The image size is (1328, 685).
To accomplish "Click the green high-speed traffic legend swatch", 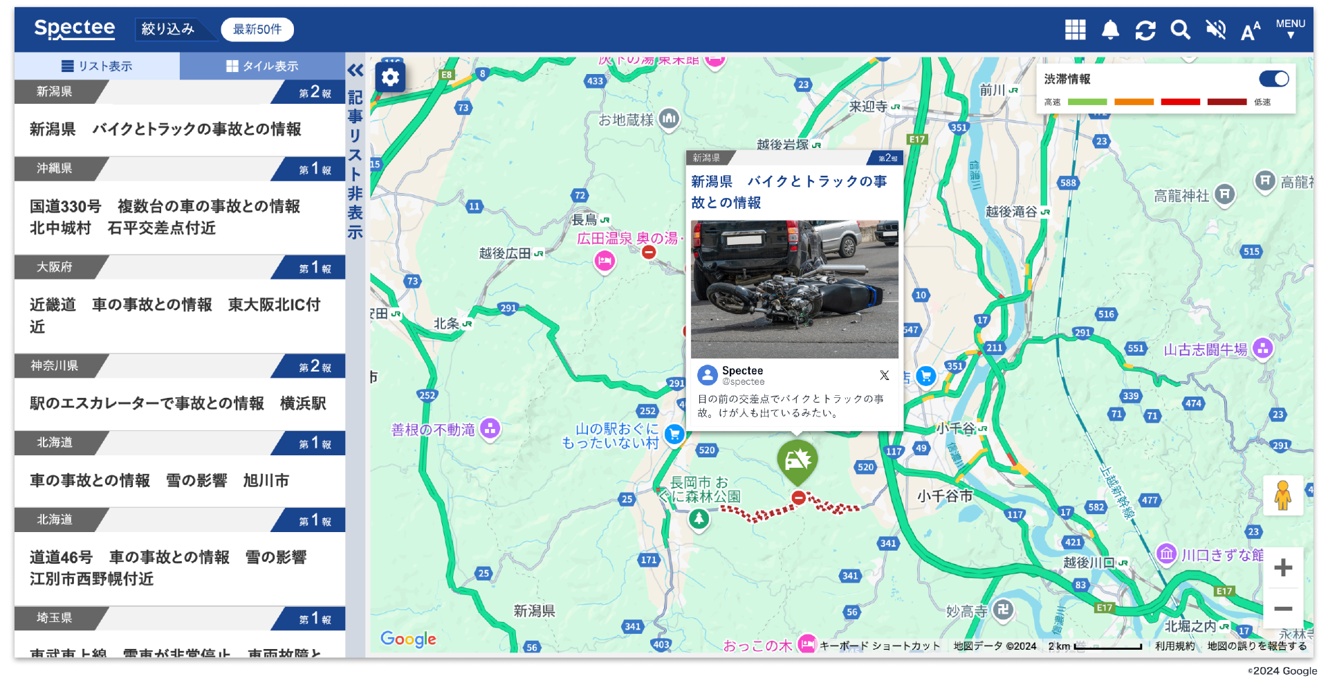I will point(1087,102).
